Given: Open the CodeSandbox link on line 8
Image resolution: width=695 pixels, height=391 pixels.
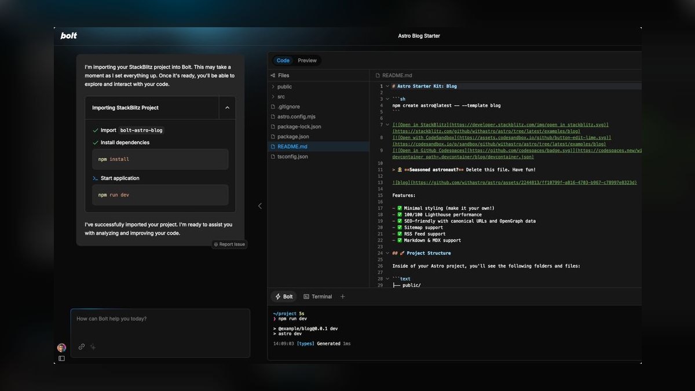Looking at the screenshot, I should (x=502, y=141).
